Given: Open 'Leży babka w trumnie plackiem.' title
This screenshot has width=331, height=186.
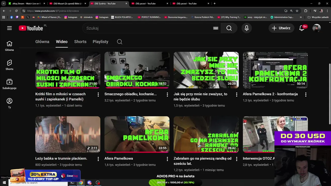Looking at the screenshot, I should click(x=61, y=158).
